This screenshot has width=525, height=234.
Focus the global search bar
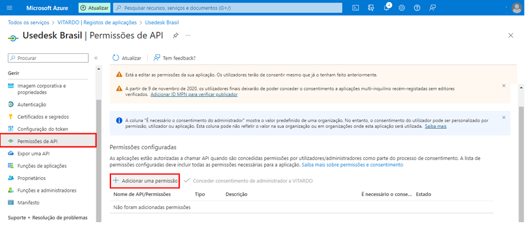click(x=228, y=8)
